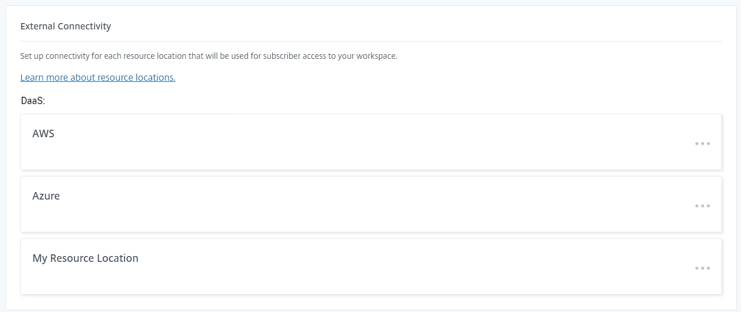Image resolution: width=741 pixels, height=312 pixels.
Task: Click the My Resource Location title
Action: pos(85,258)
